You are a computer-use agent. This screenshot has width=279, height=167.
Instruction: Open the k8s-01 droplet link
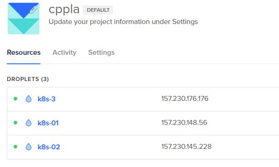click(48, 123)
